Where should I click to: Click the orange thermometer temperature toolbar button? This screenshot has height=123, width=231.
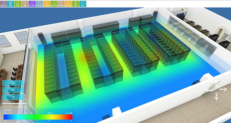point(47,4)
